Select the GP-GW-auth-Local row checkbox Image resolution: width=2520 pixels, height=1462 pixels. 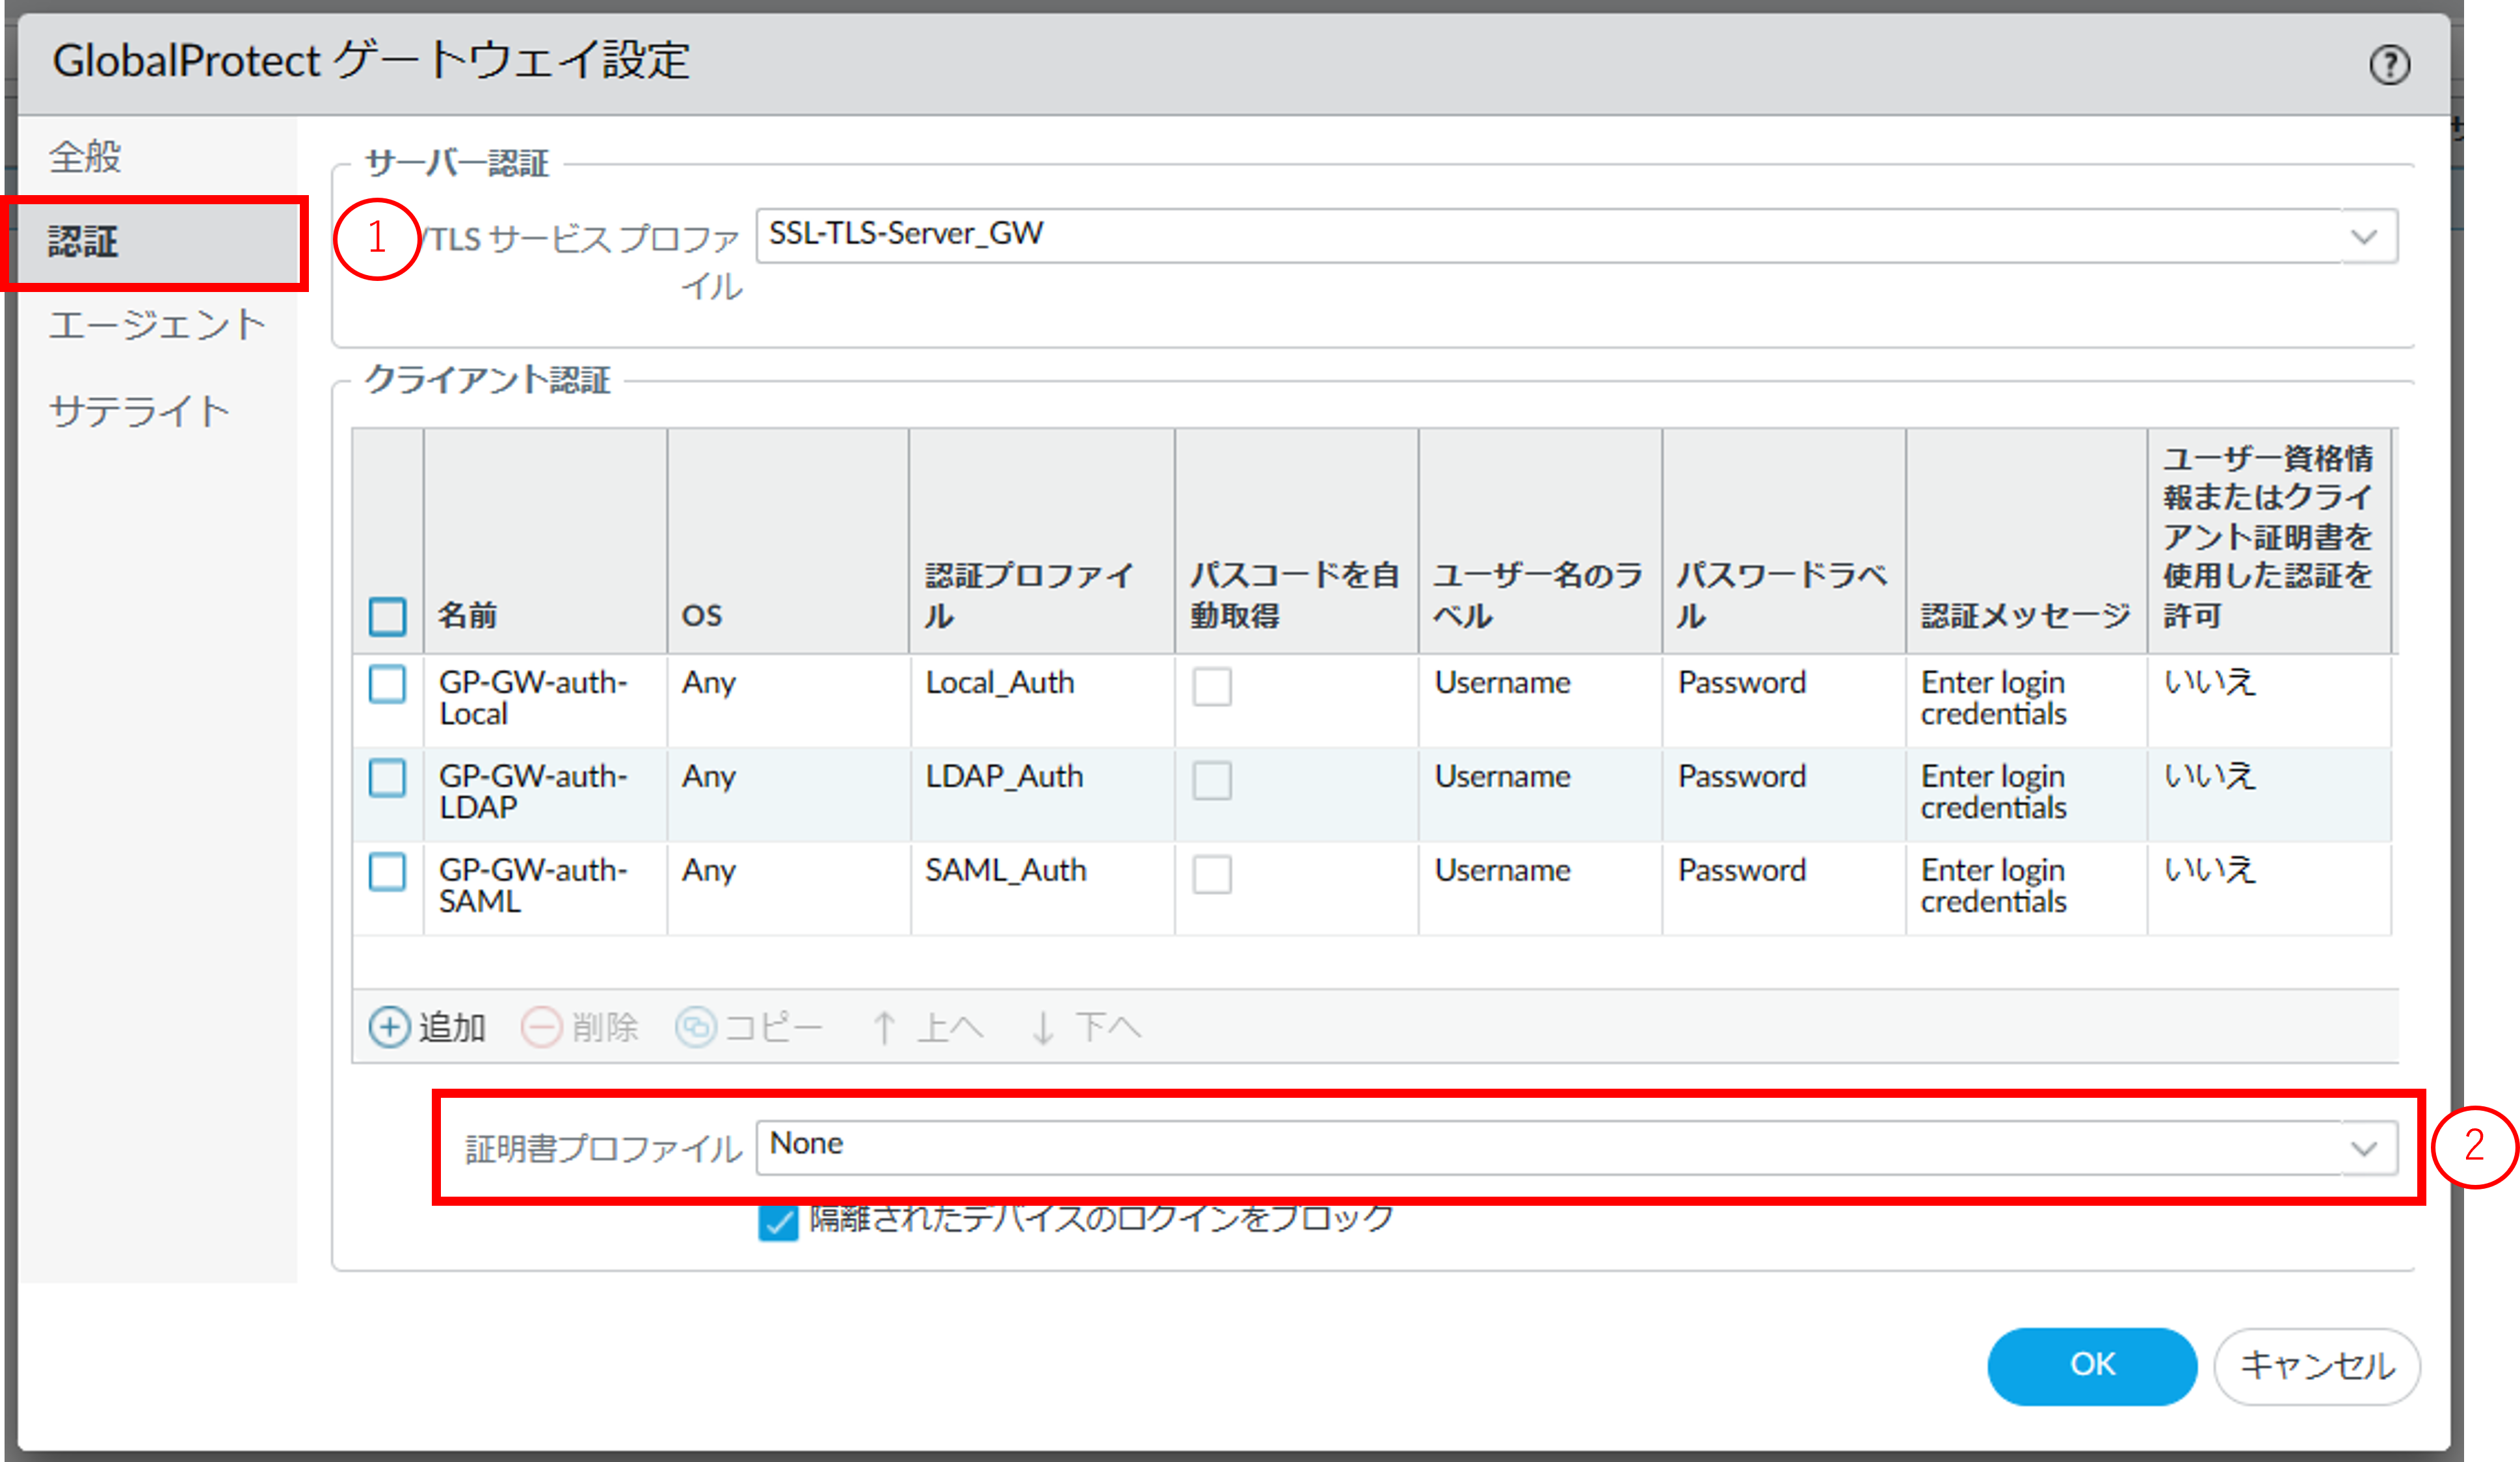387,685
